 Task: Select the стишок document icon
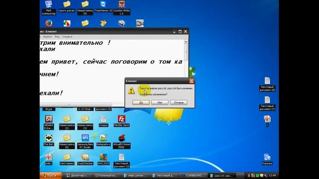[x=103, y=121]
